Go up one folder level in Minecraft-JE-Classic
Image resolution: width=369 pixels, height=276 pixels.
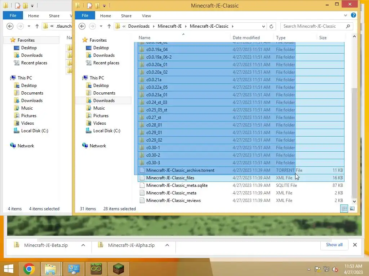109,26
